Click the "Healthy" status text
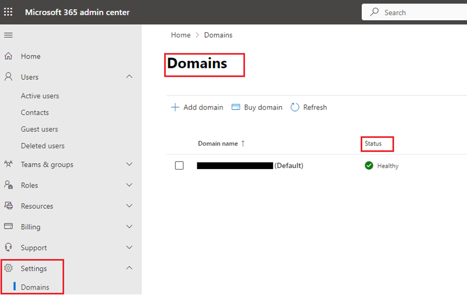 [x=388, y=166]
